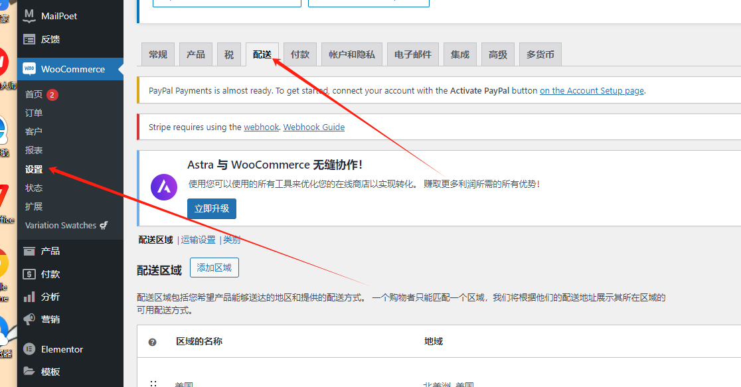This screenshot has height=387, width=741.
Task: Open the 客户 customers submenu
Action: (x=34, y=132)
